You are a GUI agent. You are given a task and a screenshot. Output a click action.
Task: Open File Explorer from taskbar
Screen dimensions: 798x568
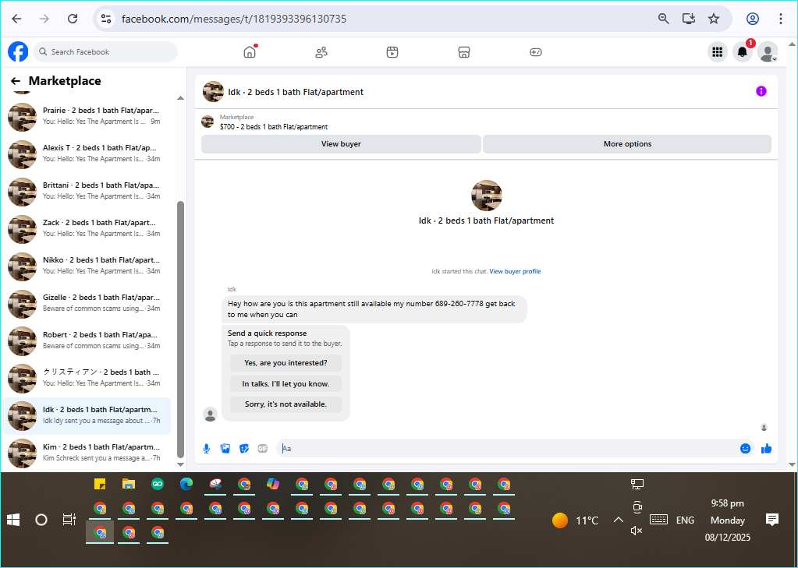[128, 484]
